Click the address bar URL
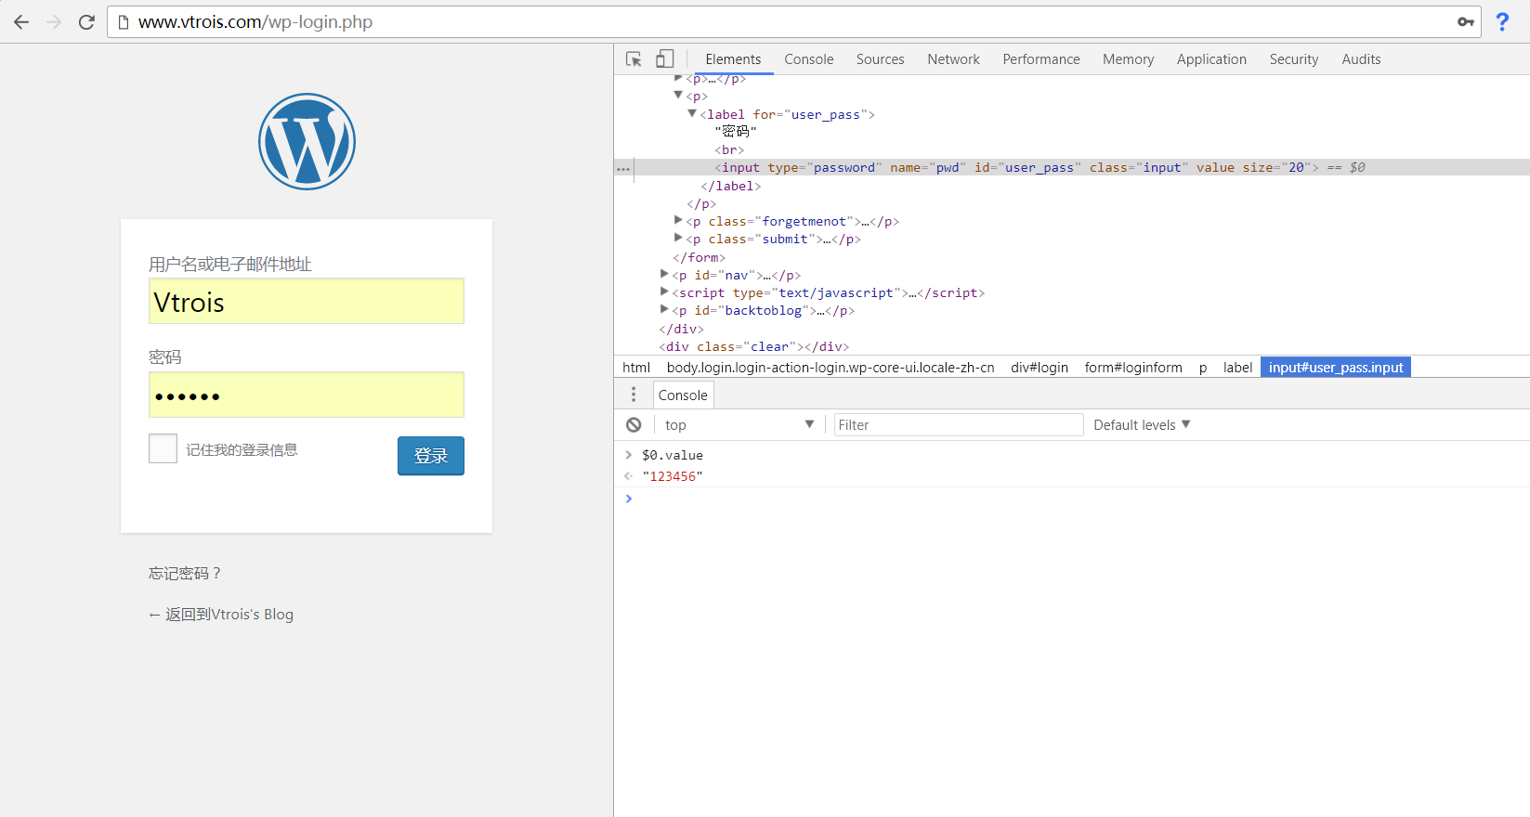 tap(255, 22)
